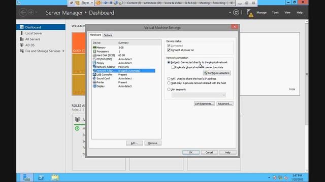The width and height of the screenshot is (325, 182).
Task: Select the Floppy device row
Action: tap(124, 63)
